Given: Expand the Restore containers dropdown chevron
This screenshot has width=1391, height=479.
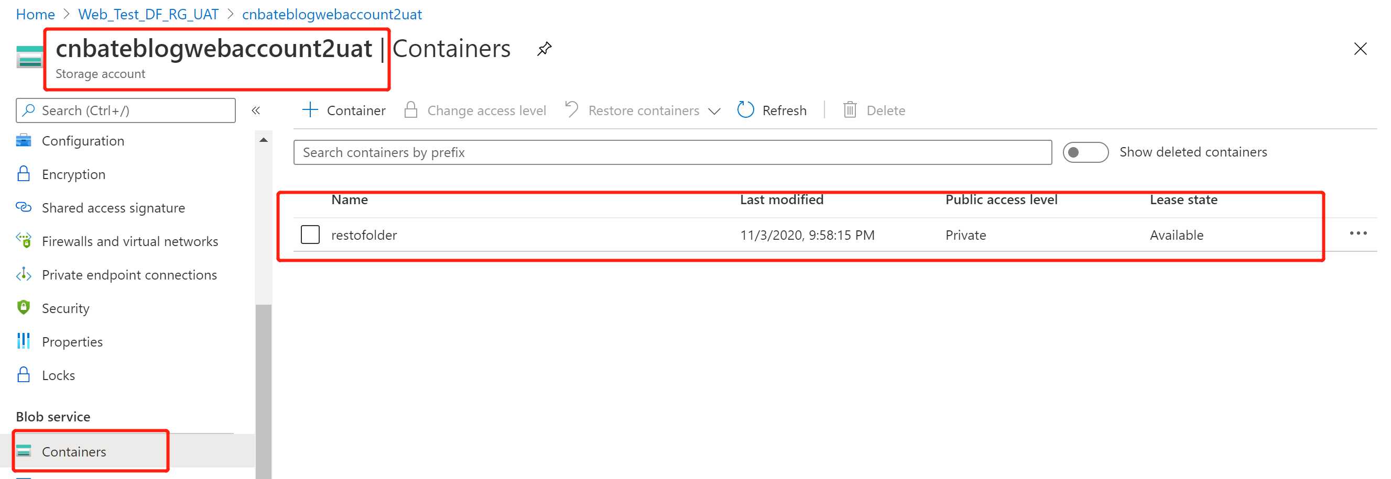Looking at the screenshot, I should click(714, 111).
